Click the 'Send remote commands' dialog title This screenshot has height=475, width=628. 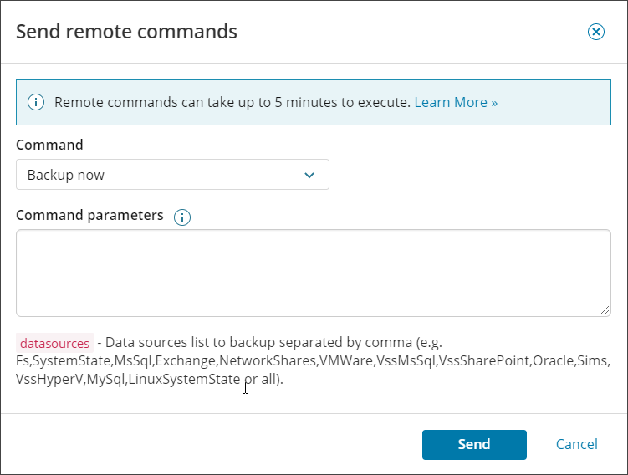[x=126, y=32]
